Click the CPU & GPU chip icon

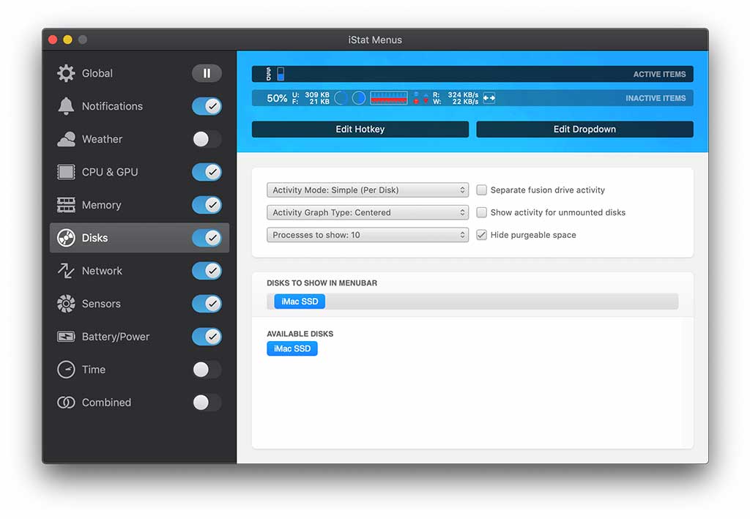(66, 172)
